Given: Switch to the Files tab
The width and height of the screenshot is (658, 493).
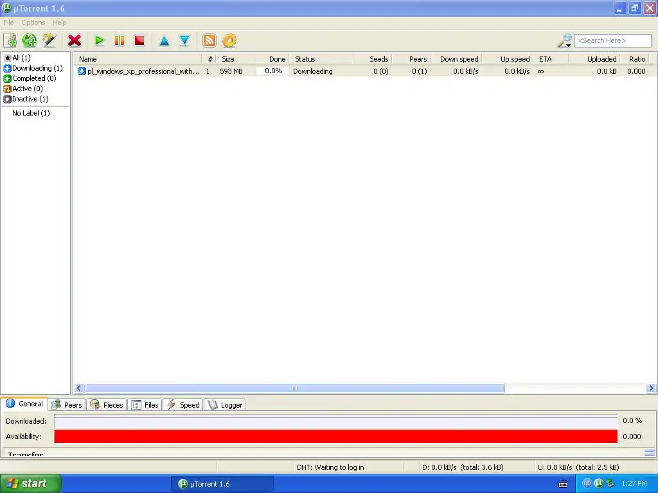Looking at the screenshot, I should tap(145, 405).
